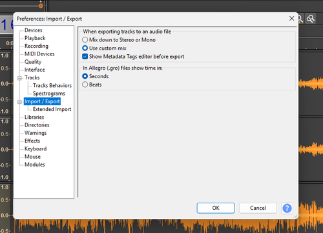Select Tracks Behaviors sub-item
The width and height of the screenshot is (323, 233).
point(52,85)
